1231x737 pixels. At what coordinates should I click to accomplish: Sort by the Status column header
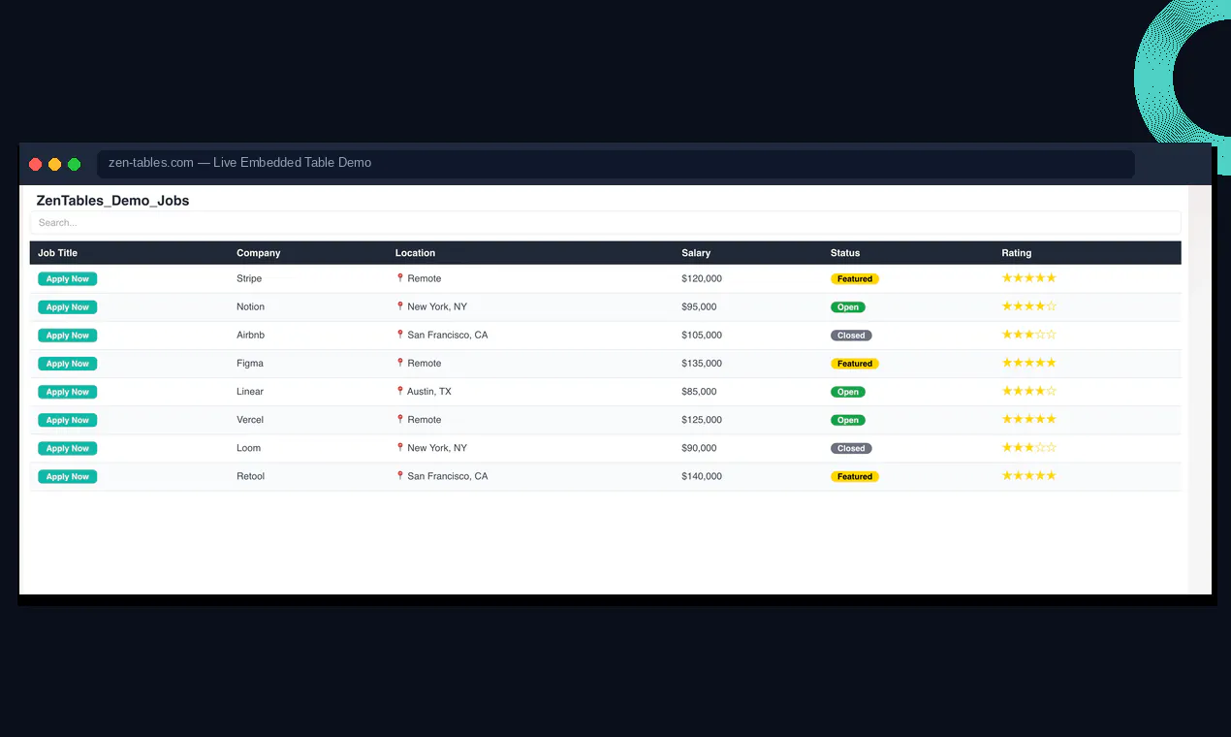coord(845,253)
